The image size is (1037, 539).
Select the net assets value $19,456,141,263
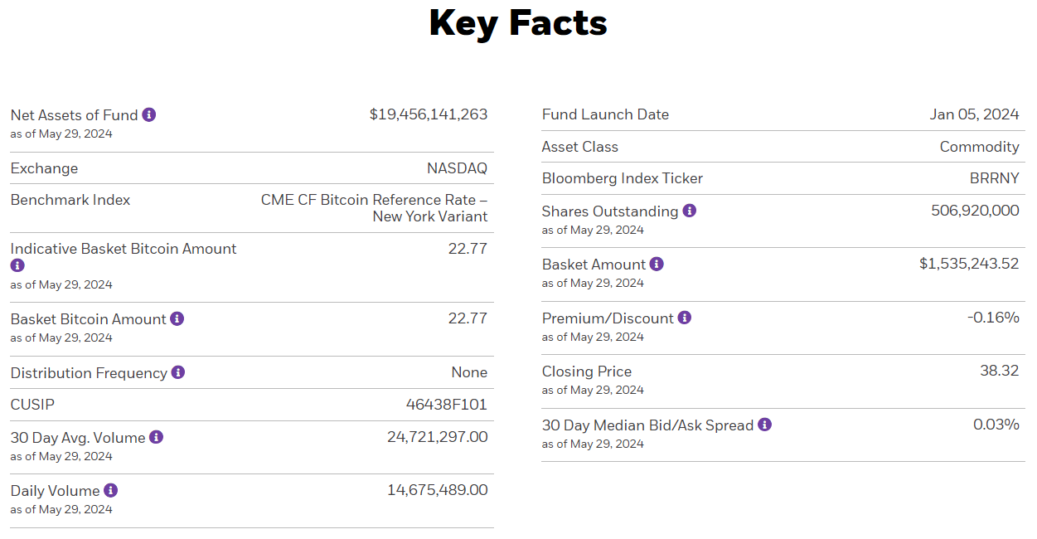coord(428,114)
